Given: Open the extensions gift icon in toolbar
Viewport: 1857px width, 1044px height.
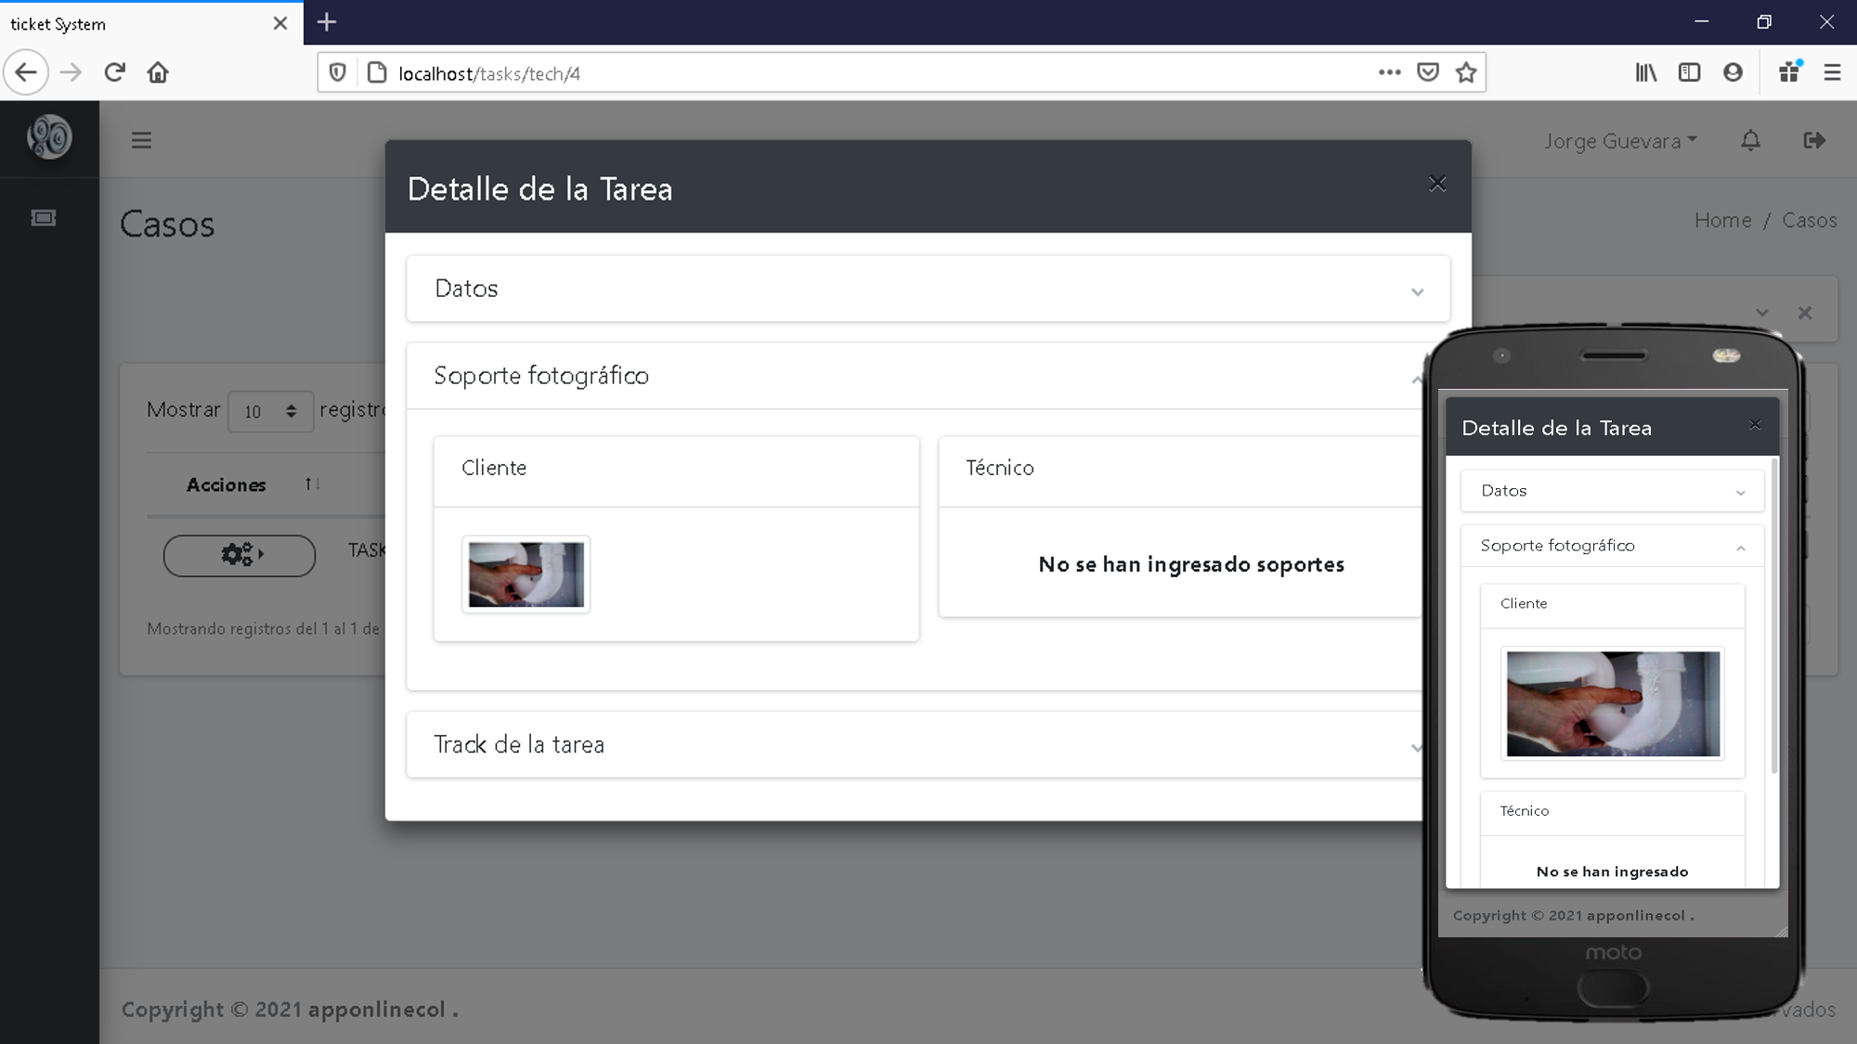Looking at the screenshot, I should (x=1789, y=71).
